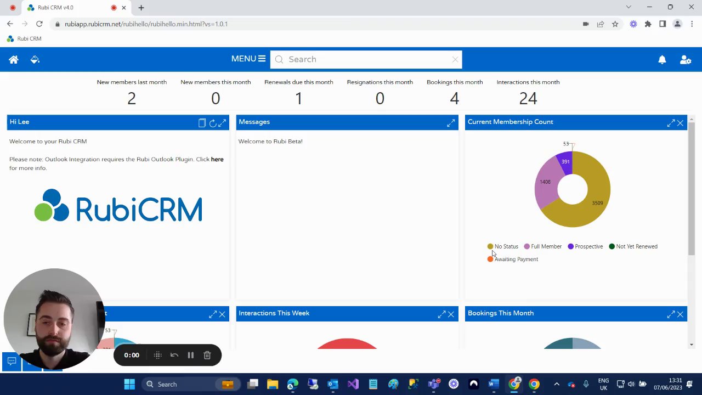Screen dimensions: 702x395
Task: Expand the Current Membership Count panel
Action: pyautogui.click(x=671, y=123)
